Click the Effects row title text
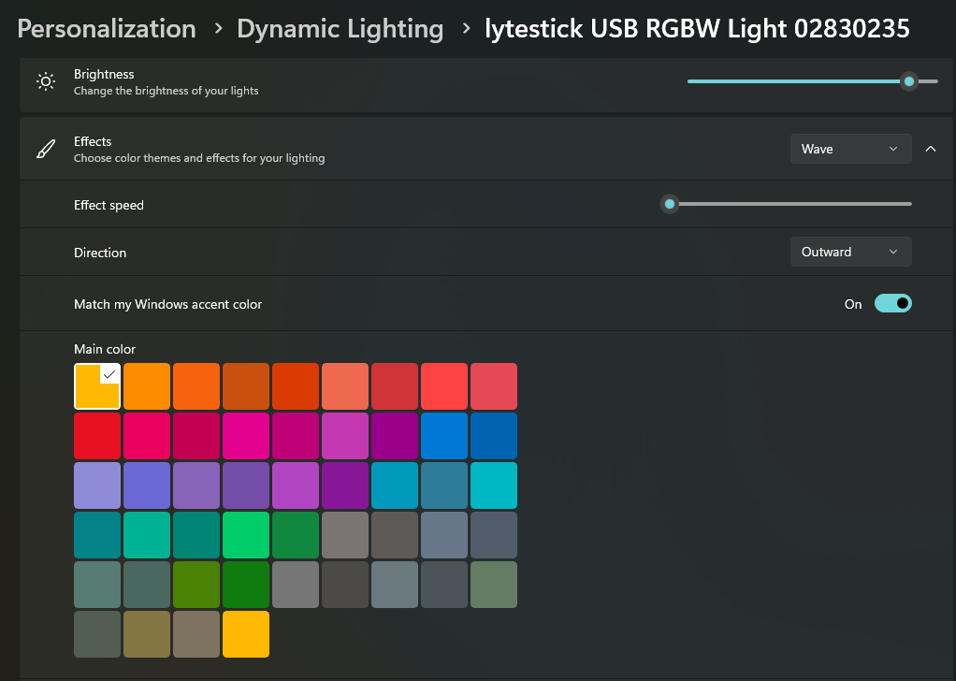This screenshot has height=681, width=956. pos(93,142)
